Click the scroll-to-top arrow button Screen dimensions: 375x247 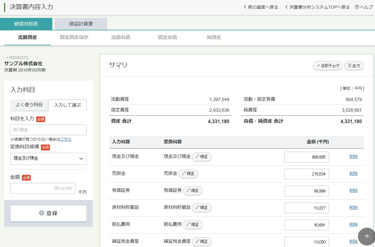click(367, 237)
